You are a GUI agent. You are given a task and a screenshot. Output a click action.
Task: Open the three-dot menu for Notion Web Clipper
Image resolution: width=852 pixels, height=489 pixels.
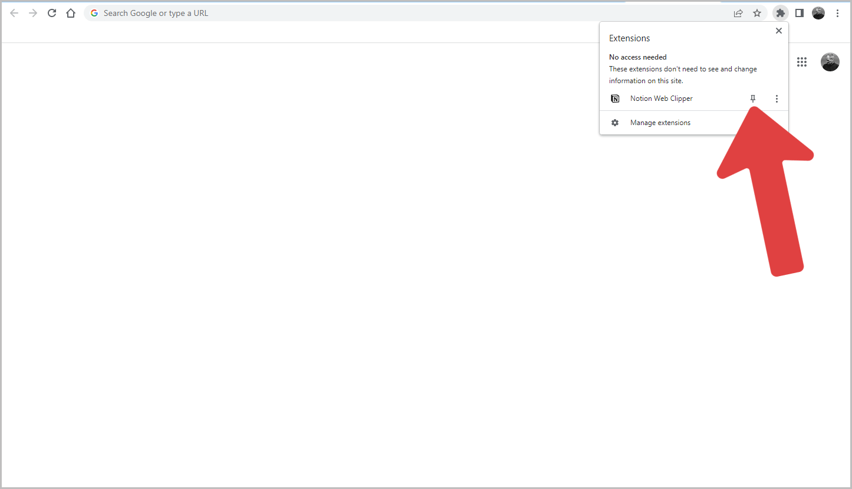point(777,99)
